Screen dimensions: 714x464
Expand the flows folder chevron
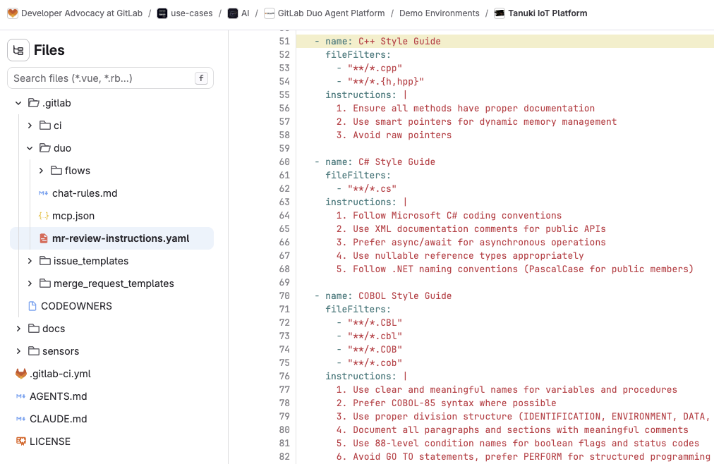tap(41, 170)
